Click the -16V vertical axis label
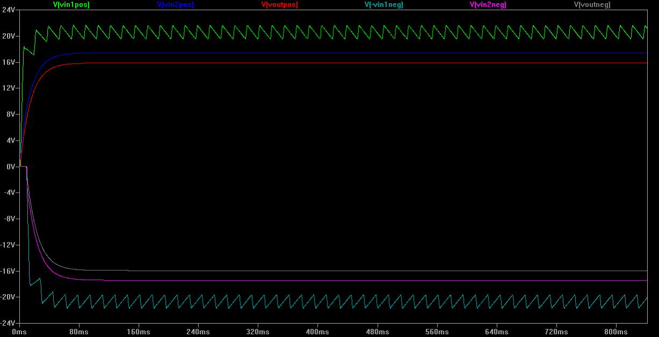 [x=8, y=271]
